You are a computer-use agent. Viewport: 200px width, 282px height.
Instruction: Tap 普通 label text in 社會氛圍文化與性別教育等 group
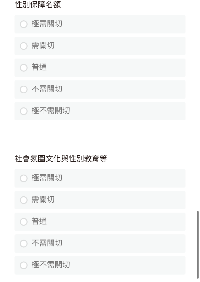tap(39, 221)
